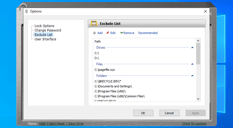The image size is (233, 128).
Task: Click the list scroll down arrow
Action: coord(198,99)
